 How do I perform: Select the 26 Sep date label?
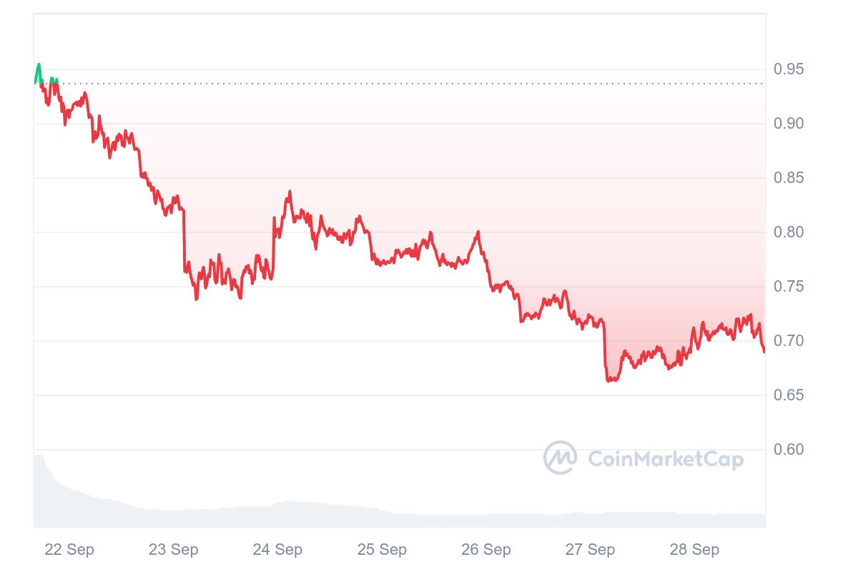pos(486,549)
